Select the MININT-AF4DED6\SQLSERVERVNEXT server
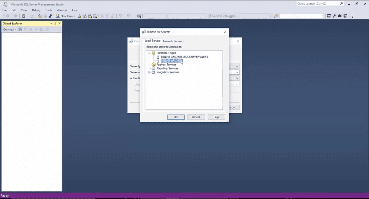369x199 pixels. 184,57
